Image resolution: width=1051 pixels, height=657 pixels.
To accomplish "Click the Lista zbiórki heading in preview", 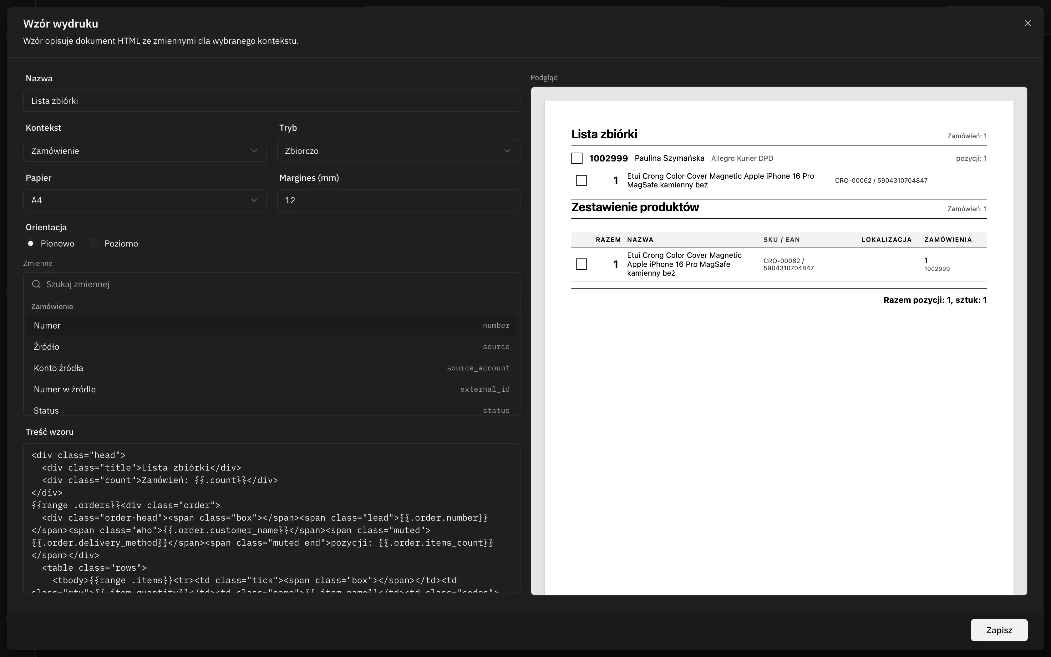I will 604,134.
